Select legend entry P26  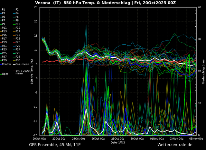[16, 53]
